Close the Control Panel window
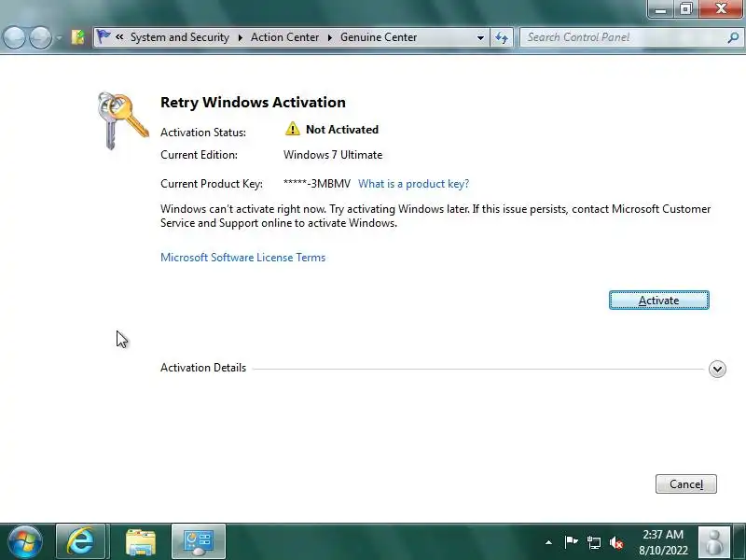 [721, 8]
